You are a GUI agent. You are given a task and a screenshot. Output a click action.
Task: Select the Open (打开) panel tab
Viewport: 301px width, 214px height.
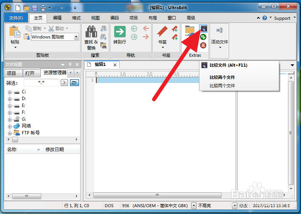point(31,73)
